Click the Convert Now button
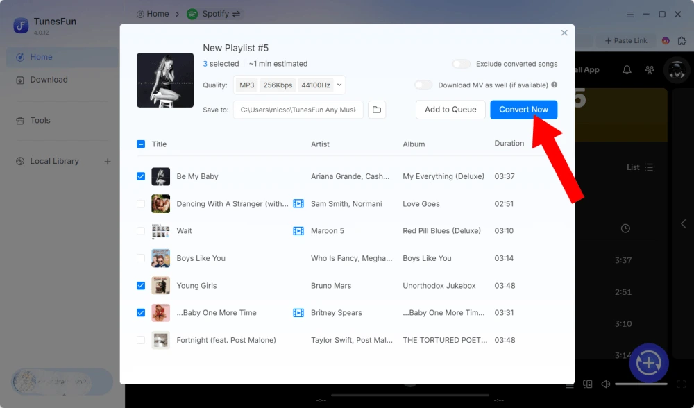This screenshot has width=694, height=408. pyautogui.click(x=523, y=110)
